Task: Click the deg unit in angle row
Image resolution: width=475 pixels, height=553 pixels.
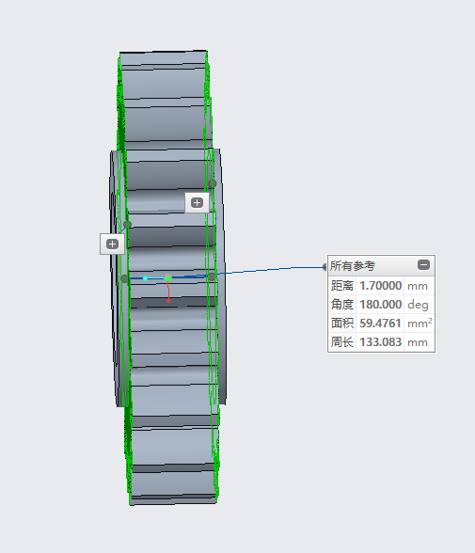Action: [418, 305]
